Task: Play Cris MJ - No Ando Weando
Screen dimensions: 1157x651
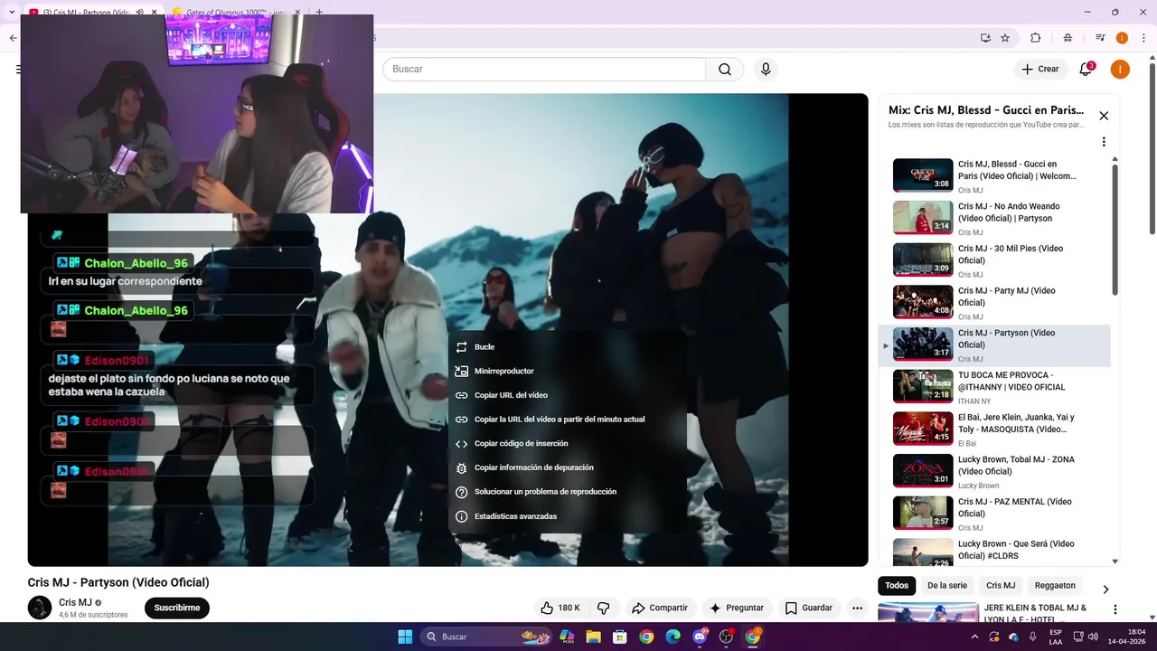Action: point(994,219)
